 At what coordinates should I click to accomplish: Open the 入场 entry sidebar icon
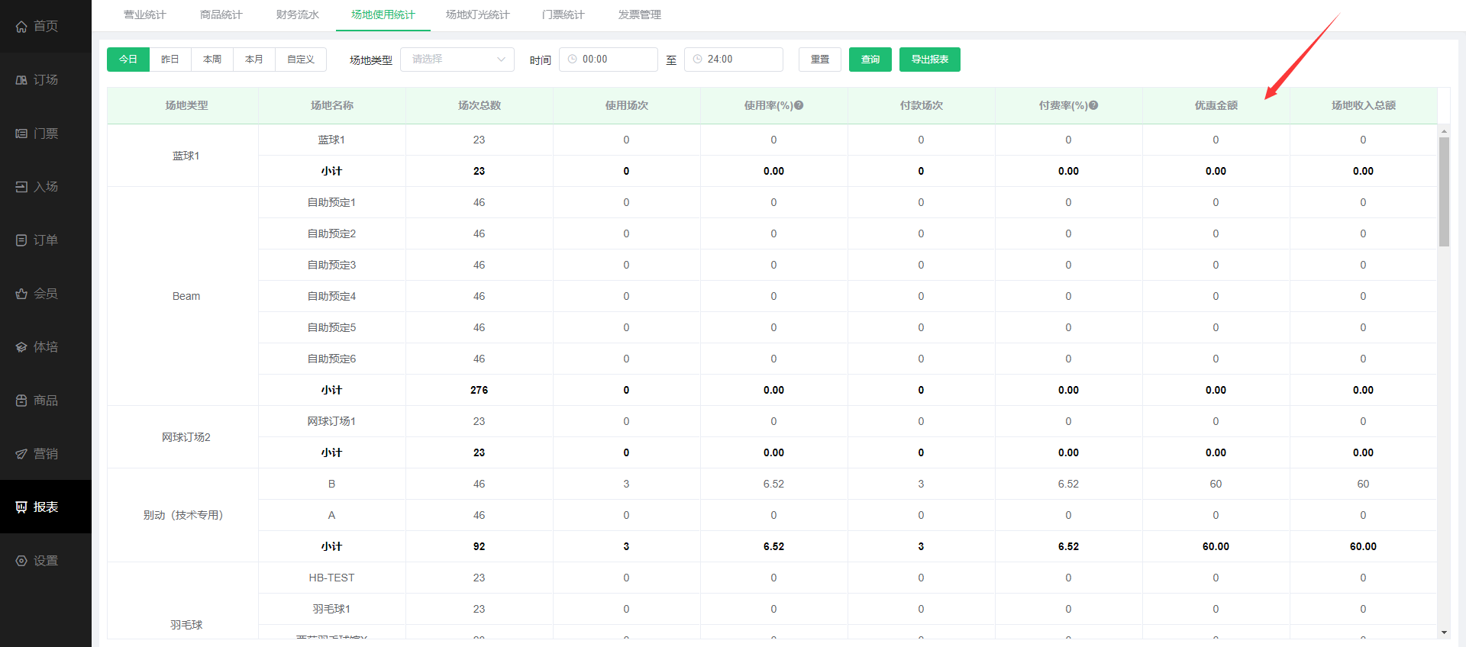[x=21, y=187]
